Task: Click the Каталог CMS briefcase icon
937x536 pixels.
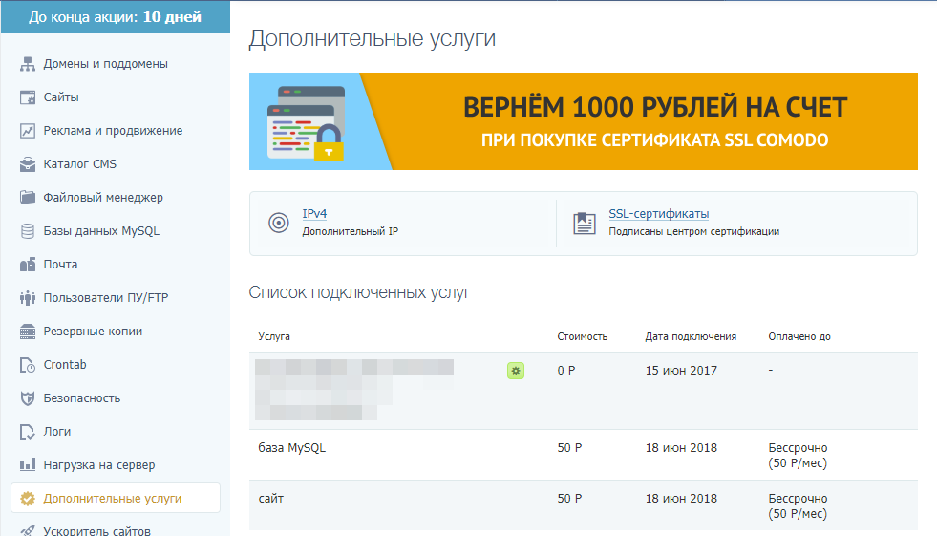Action: click(27, 164)
